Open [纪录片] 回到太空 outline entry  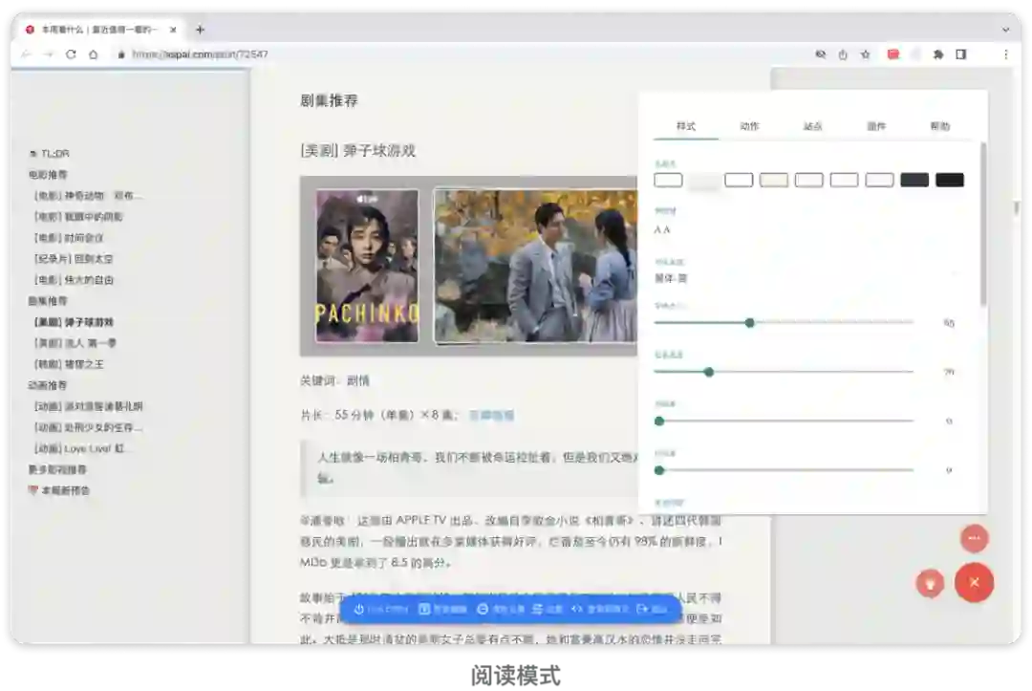click(73, 259)
